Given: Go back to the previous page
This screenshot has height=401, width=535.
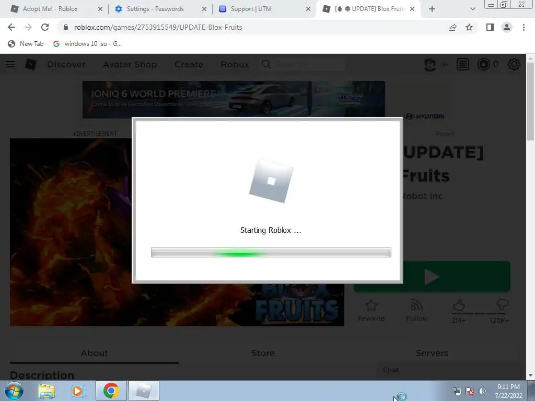Looking at the screenshot, I should point(11,27).
